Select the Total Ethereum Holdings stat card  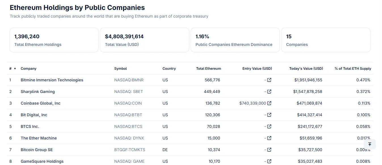tap(54, 40)
